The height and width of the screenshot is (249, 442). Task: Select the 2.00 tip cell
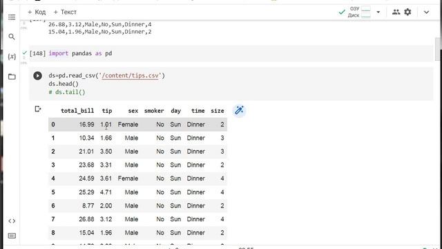(x=106, y=206)
